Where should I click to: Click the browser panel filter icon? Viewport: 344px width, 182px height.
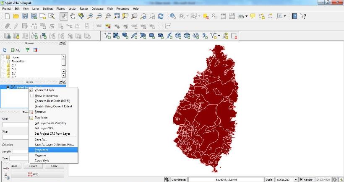[x=28, y=50]
